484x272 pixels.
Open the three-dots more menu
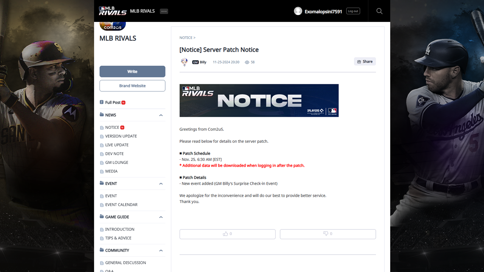click(x=164, y=11)
